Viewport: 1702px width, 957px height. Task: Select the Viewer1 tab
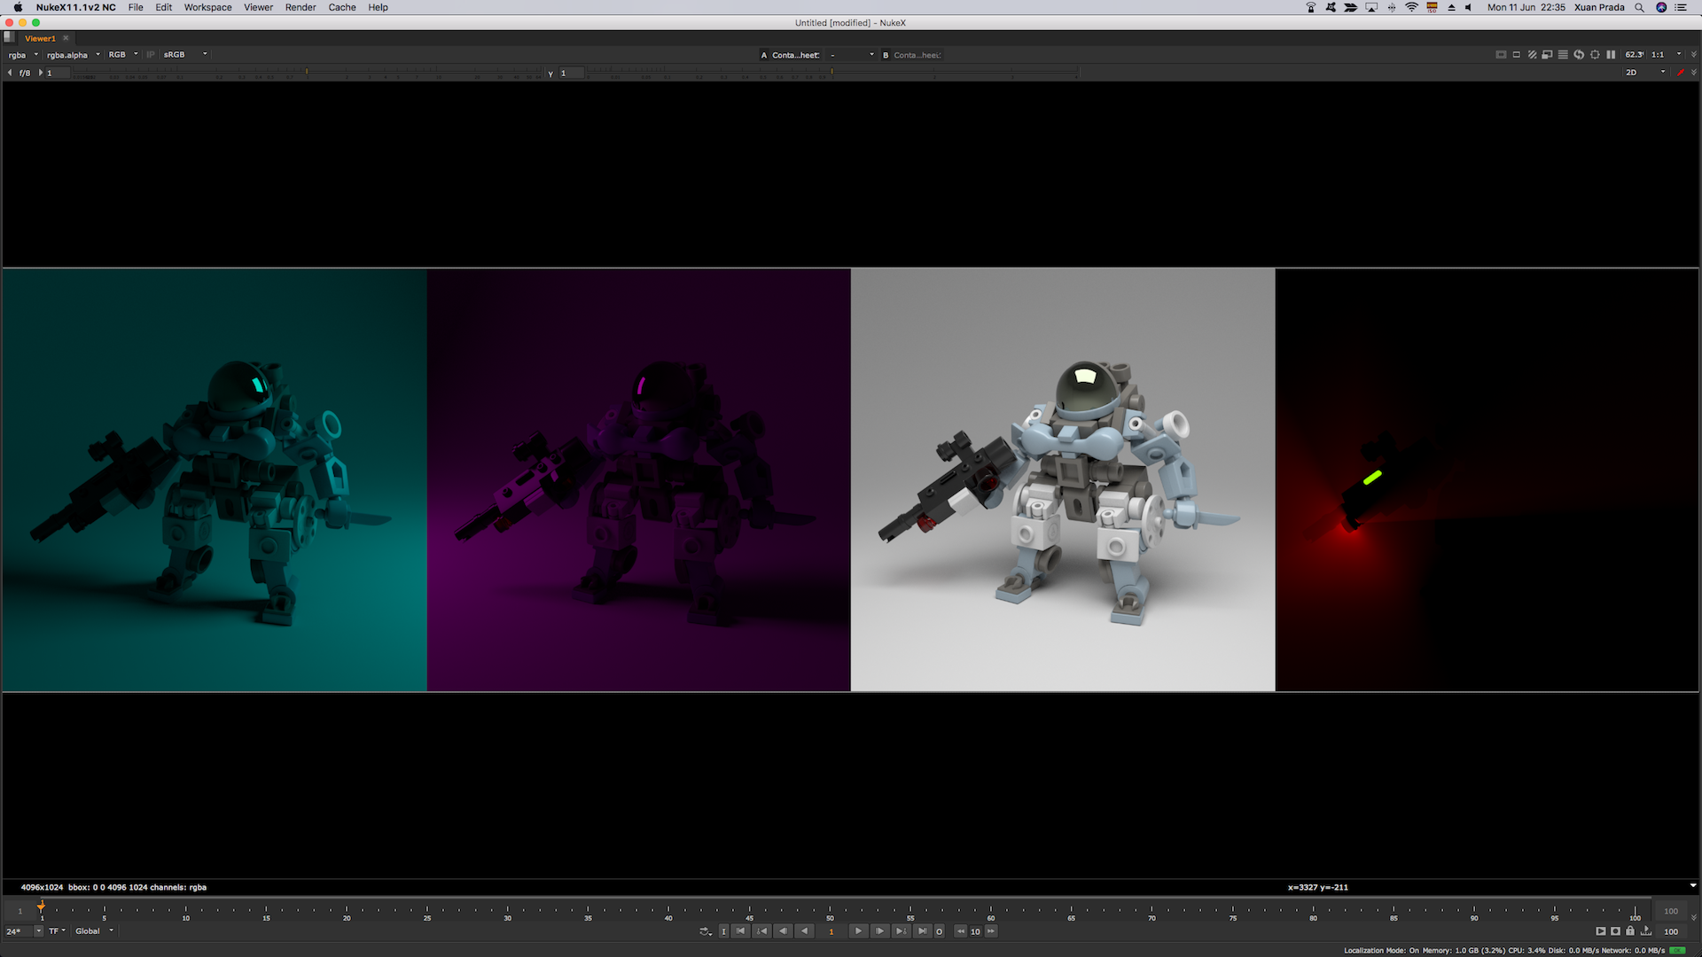point(40,38)
